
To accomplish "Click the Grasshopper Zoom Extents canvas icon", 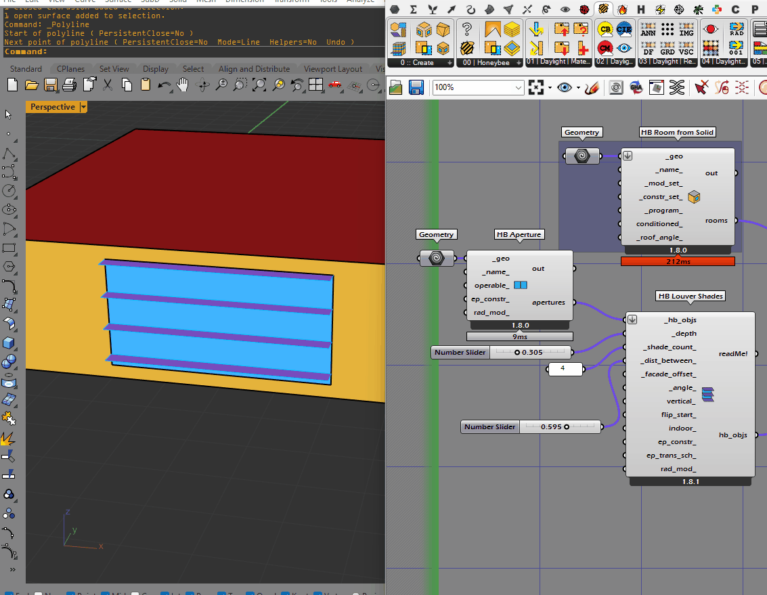I will [x=535, y=87].
